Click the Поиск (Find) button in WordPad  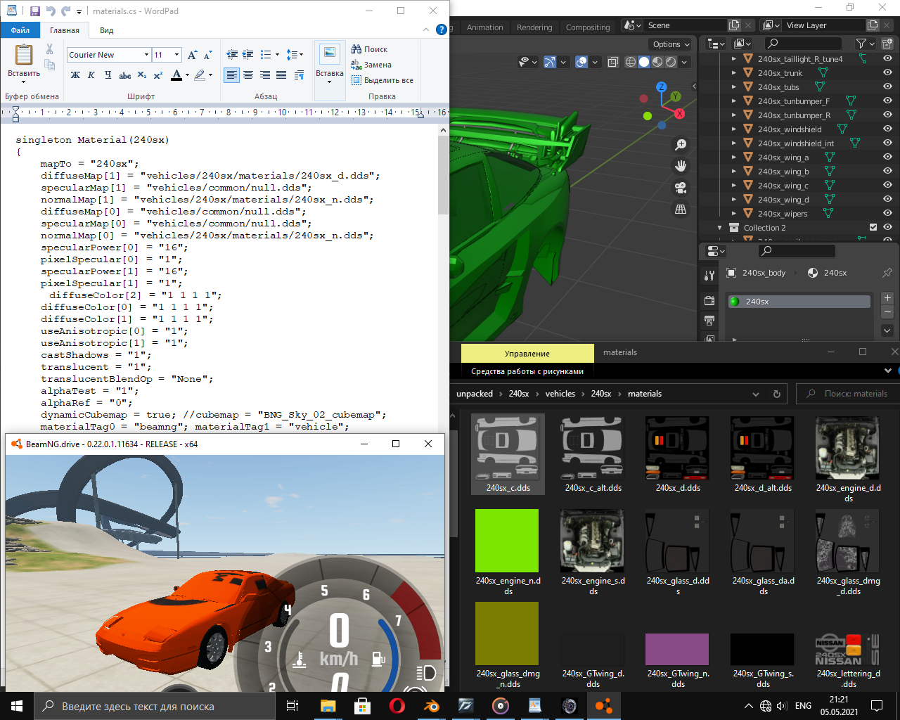(x=369, y=49)
